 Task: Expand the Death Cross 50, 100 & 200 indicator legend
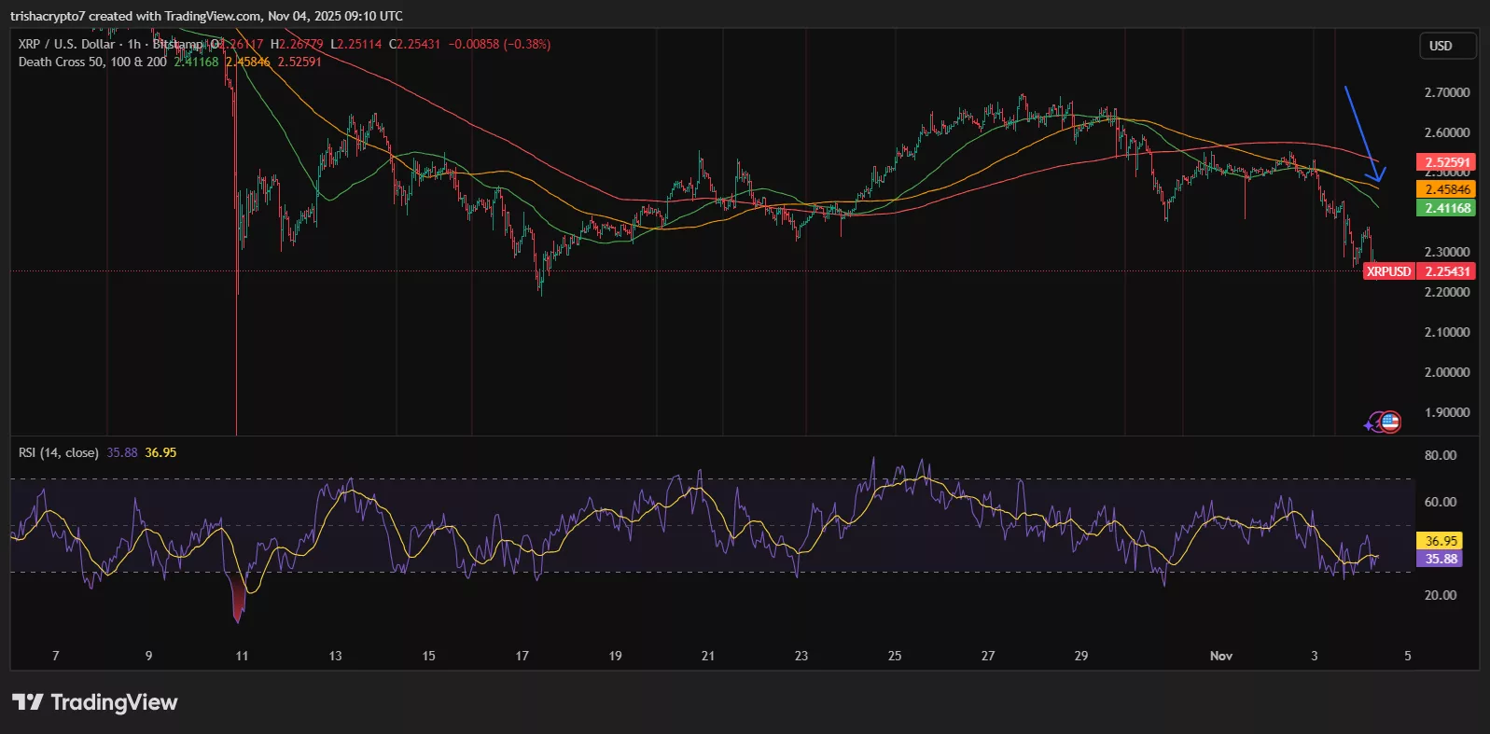pyautogui.click(x=91, y=62)
